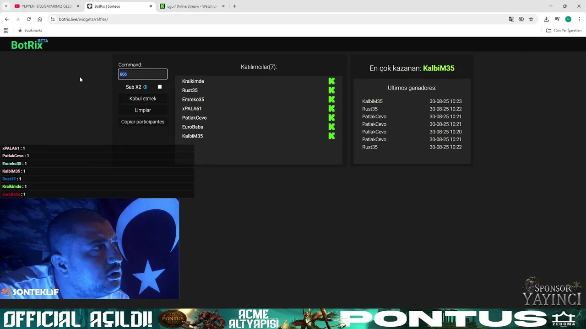Open the Bookmarks folder in bookmarks bar

[x=30, y=30]
